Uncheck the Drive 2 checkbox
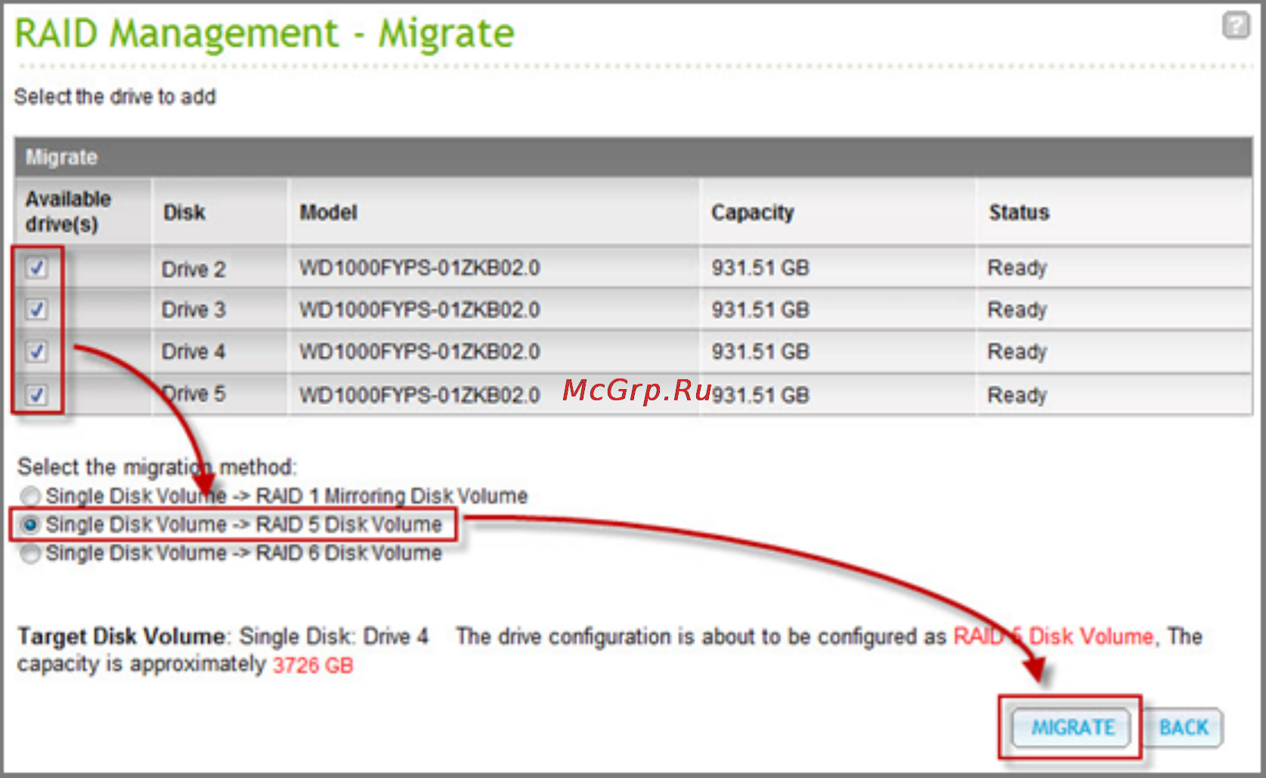Viewport: 1266px width, 778px height. 36,267
